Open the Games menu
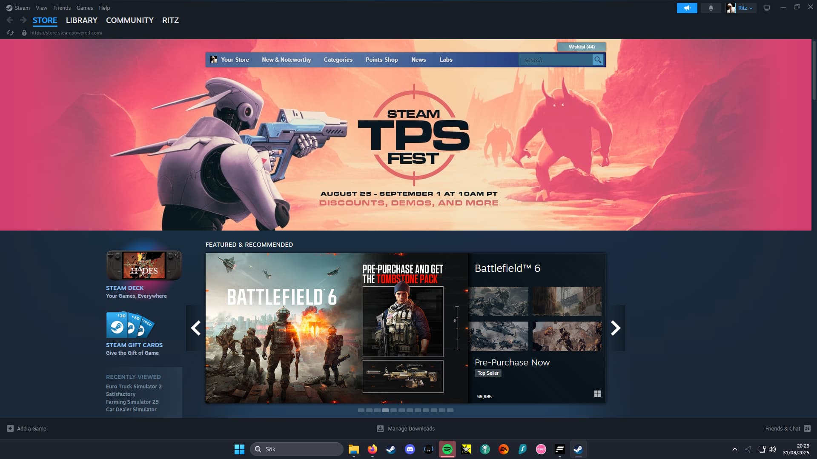This screenshot has height=459, width=817. tap(84, 8)
